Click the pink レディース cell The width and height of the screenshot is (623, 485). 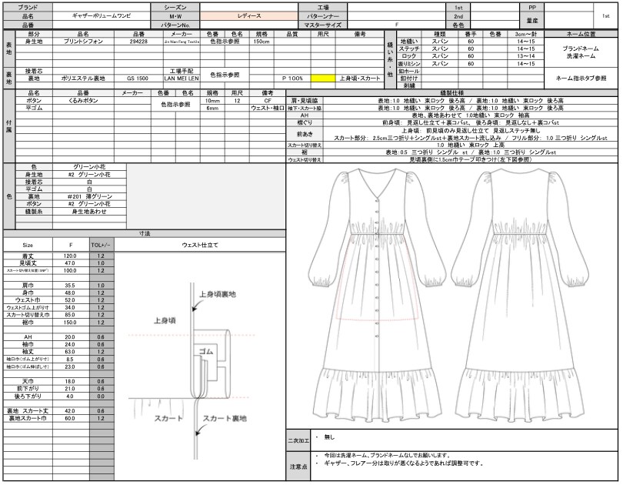249,16
